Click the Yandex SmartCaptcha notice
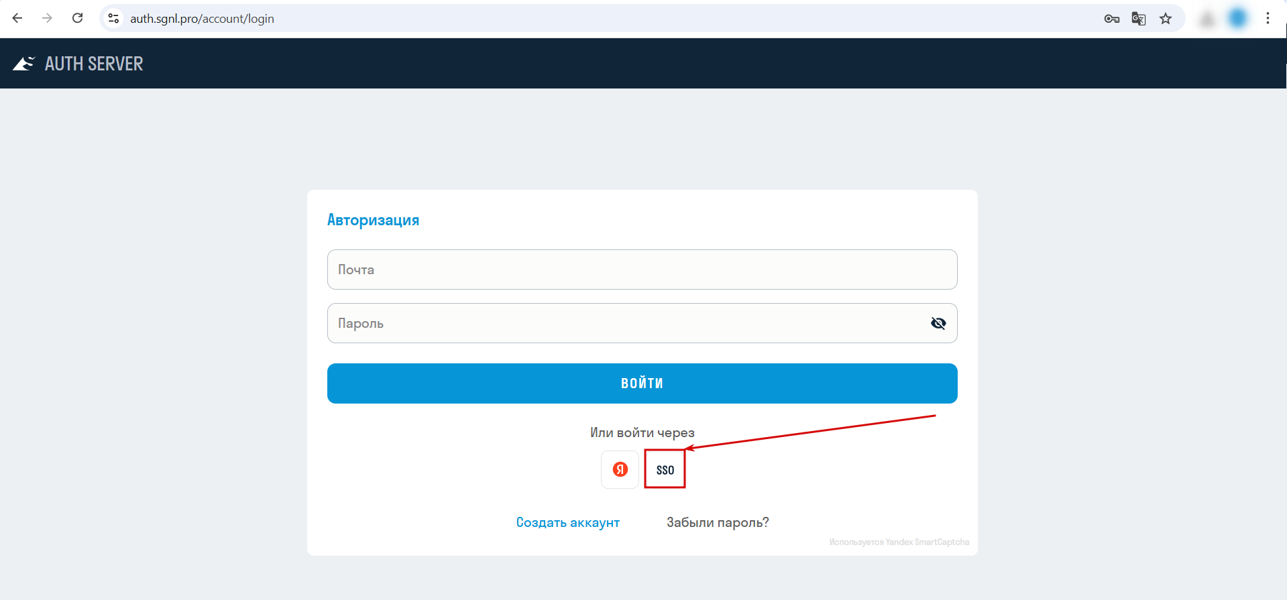 [x=899, y=542]
